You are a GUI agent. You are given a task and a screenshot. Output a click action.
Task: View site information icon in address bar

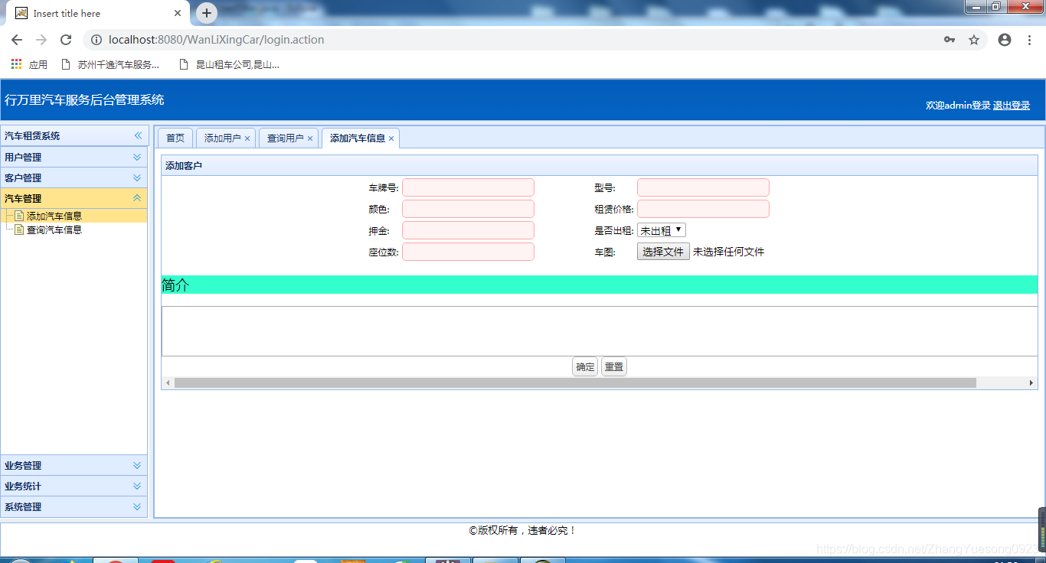tap(96, 40)
